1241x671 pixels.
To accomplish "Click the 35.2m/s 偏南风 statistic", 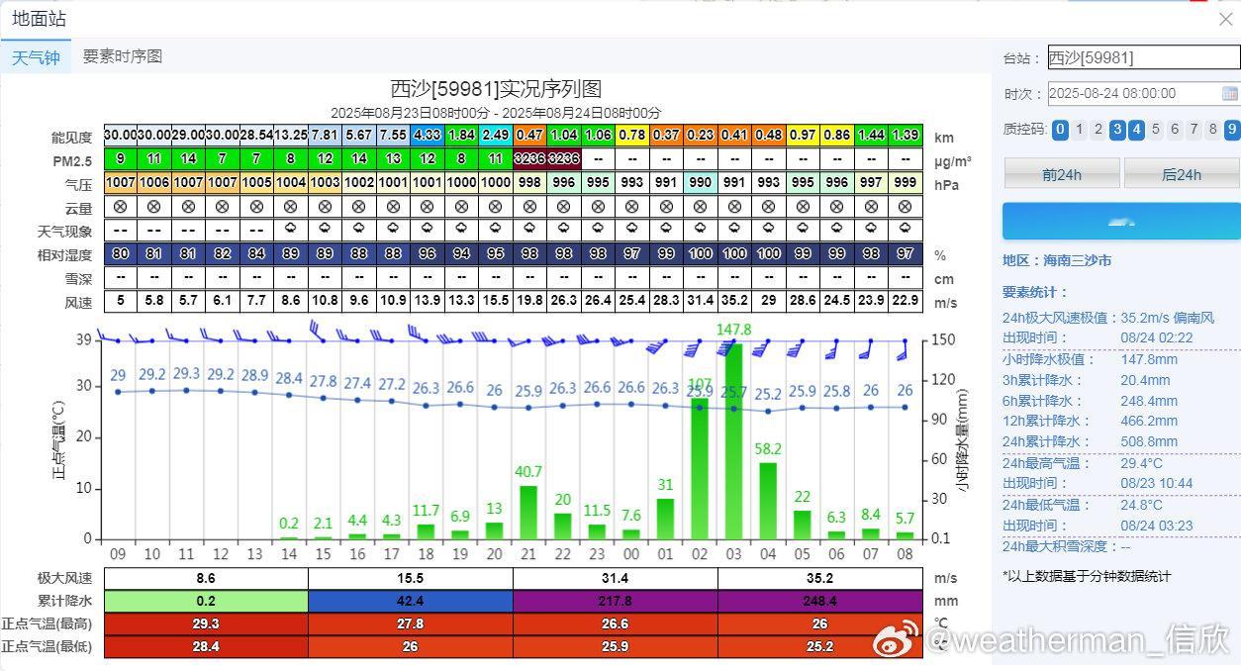I will coord(1168,318).
